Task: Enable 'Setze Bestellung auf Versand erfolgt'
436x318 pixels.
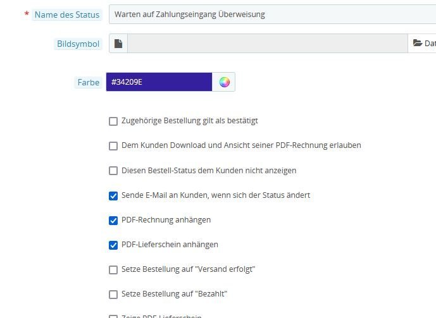Action: click(113, 270)
